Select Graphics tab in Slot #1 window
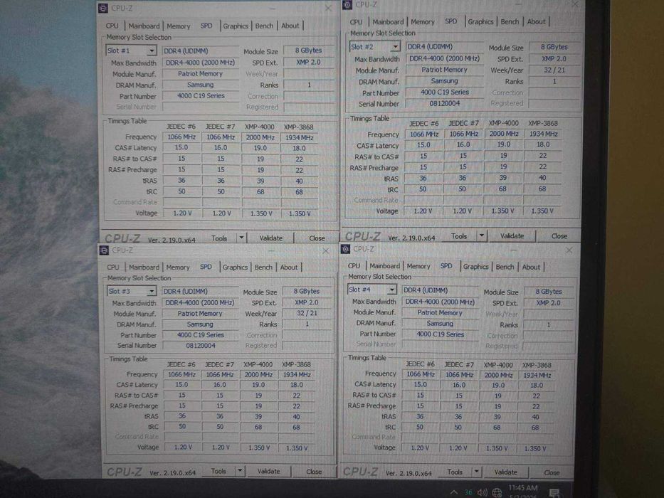The width and height of the screenshot is (664, 498). click(x=236, y=26)
